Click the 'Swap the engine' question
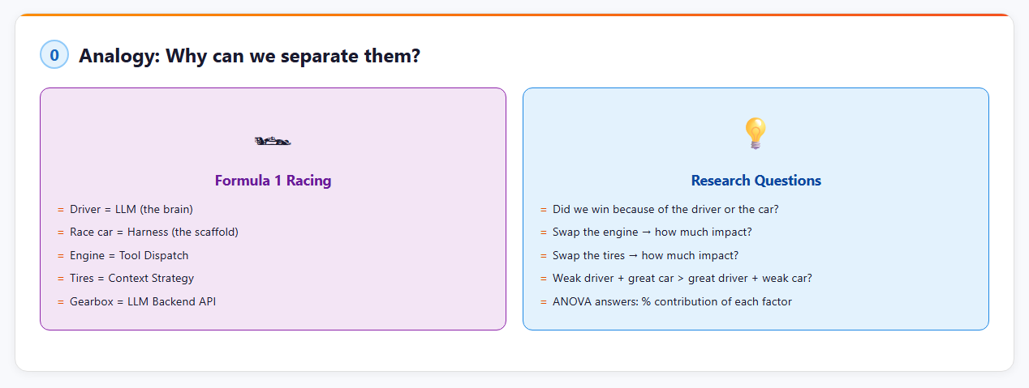Image resolution: width=1029 pixels, height=388 pixels. pos(652,232)
